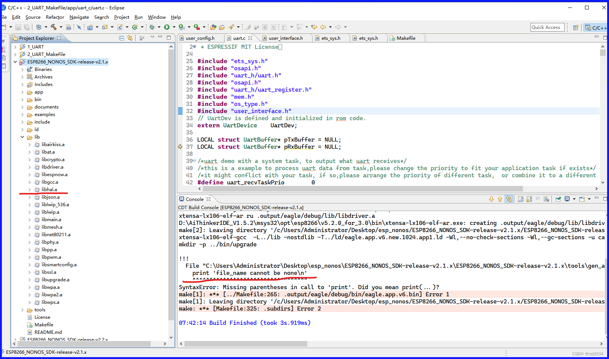
Task: Expand the 2_UART_MakeFile project
Action: [x=15, y=54]
